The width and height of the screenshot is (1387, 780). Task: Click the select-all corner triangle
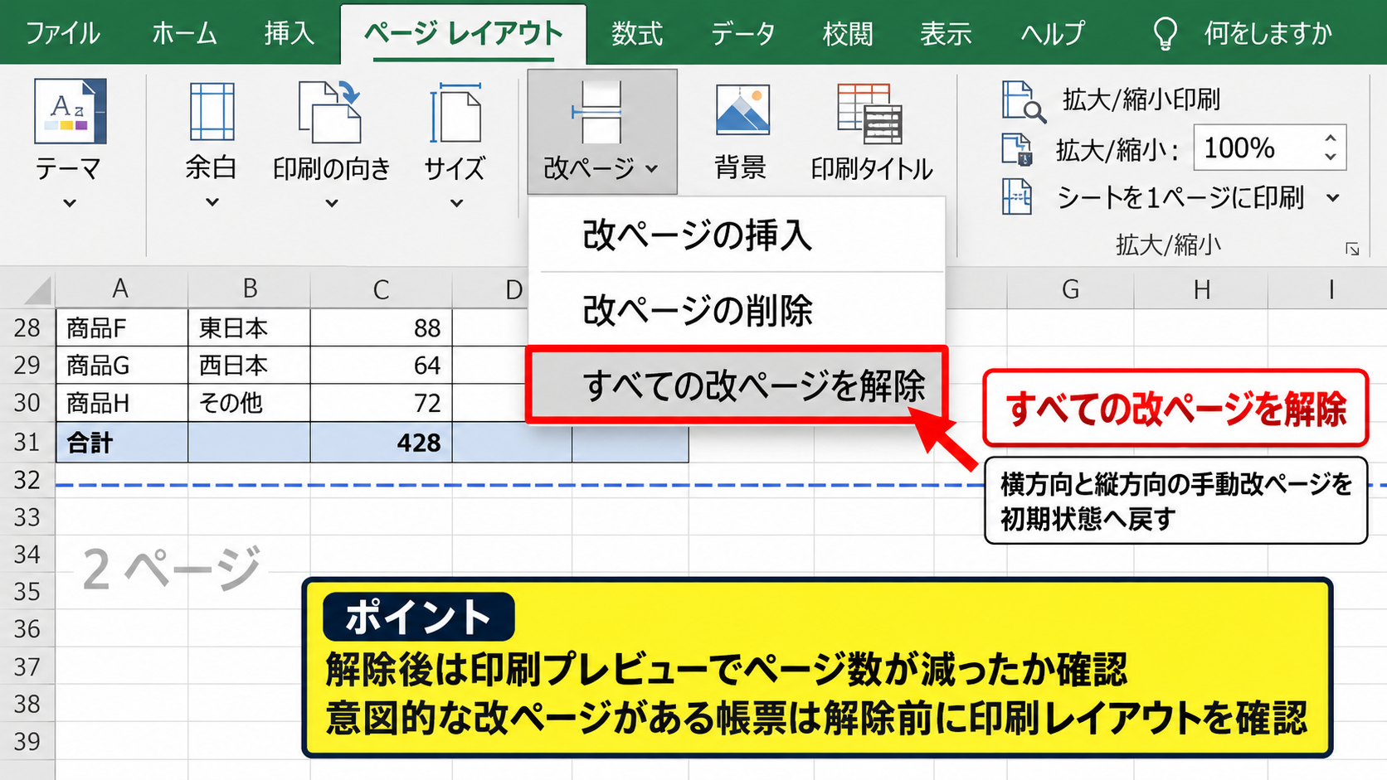tap(38, 291)
